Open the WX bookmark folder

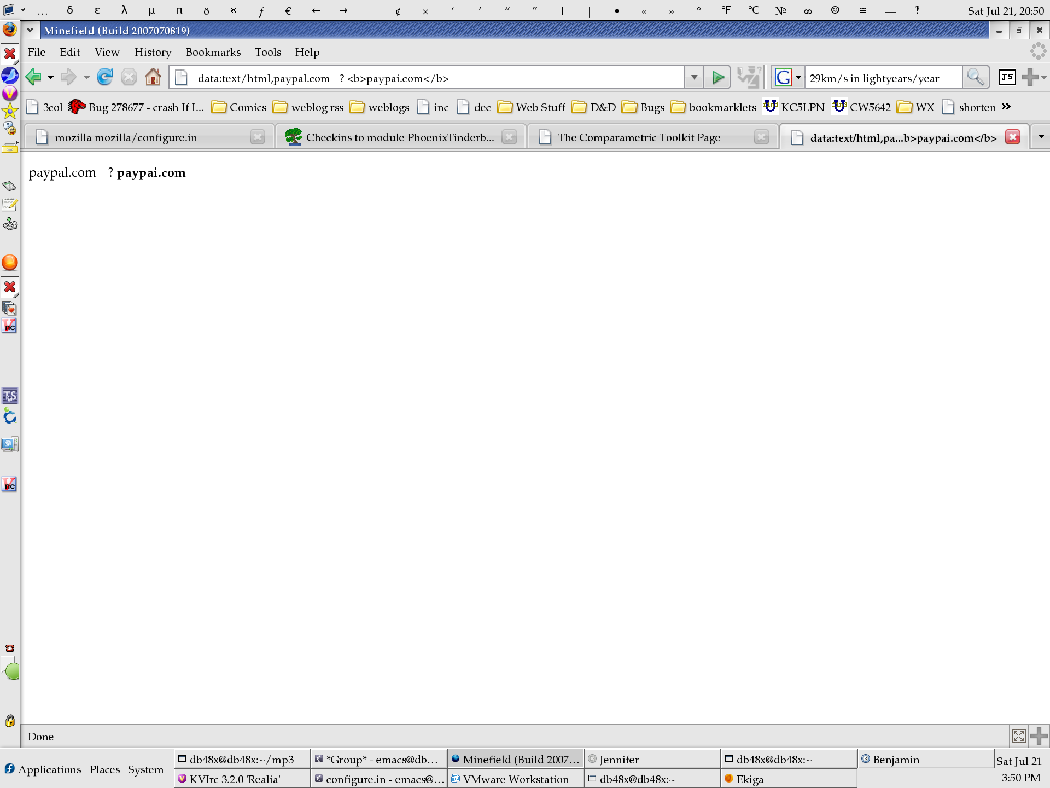point(916,107)
